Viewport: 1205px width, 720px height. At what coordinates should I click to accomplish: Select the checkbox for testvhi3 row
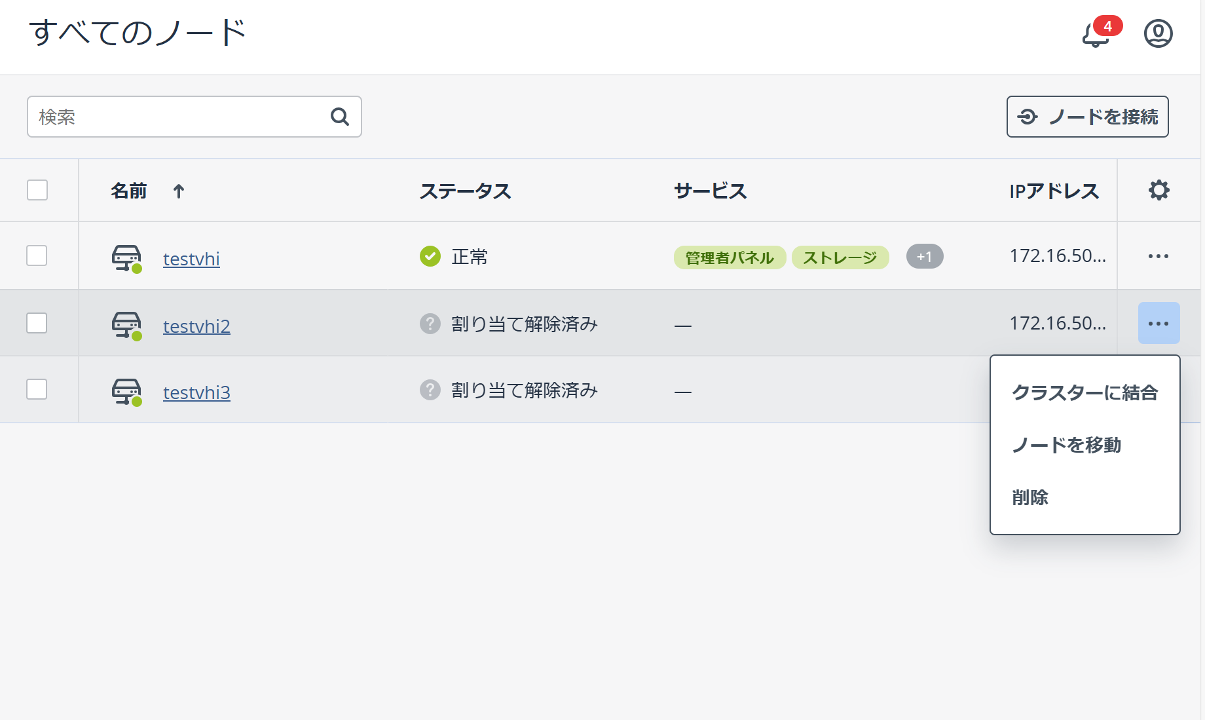pyautogui.click(x=37, y=389)
